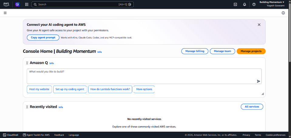
Task: Focus the 'What would you like to build?' field
Action: [144, 76]
